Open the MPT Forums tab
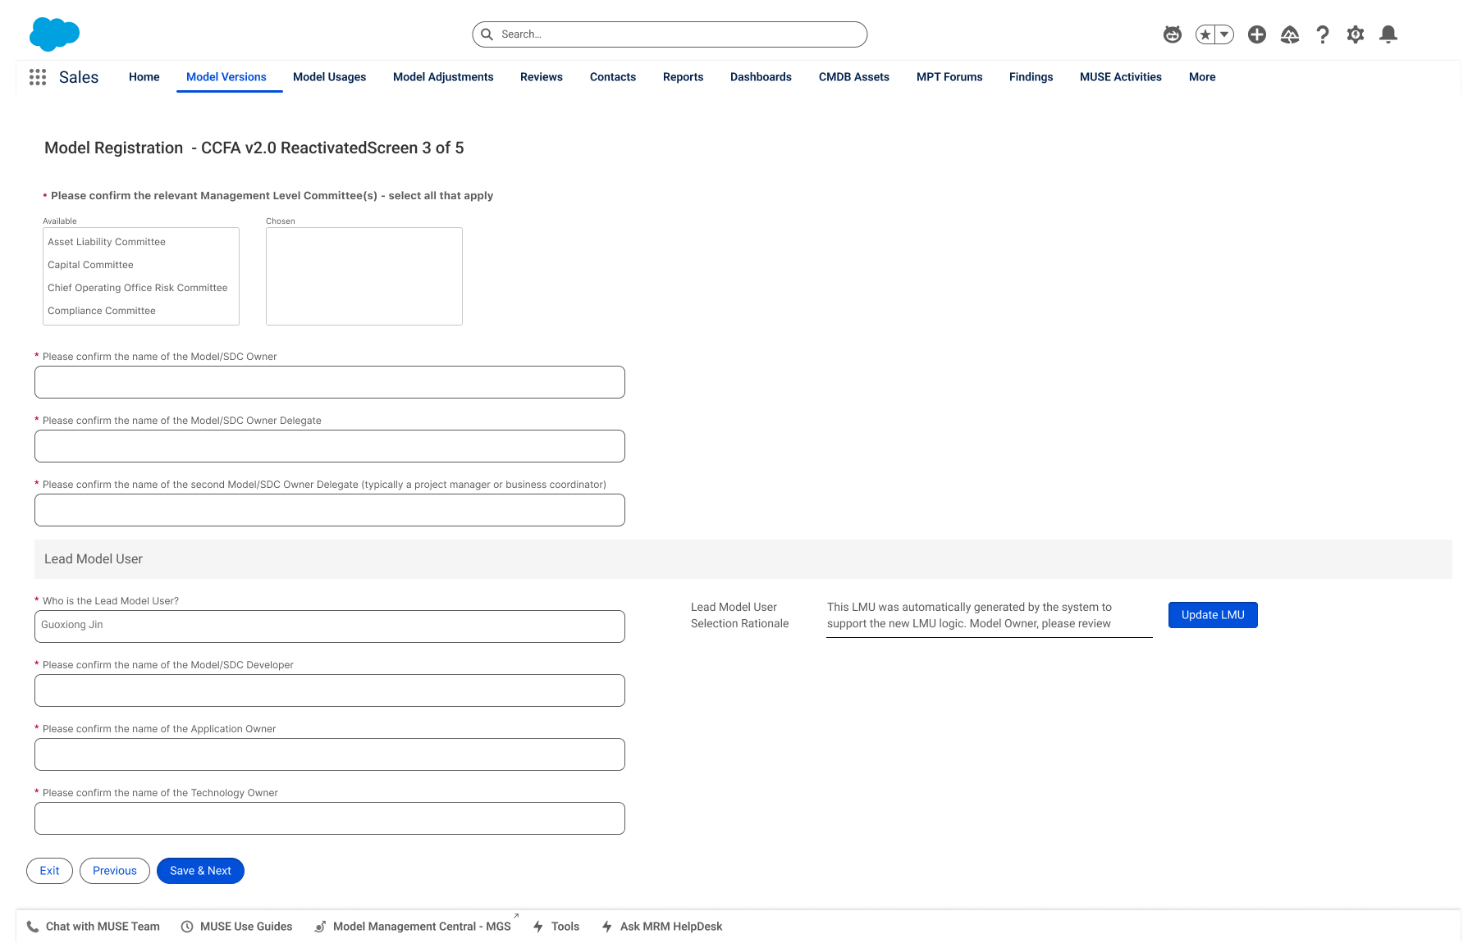1477x943 pixels. coord(949,77)
